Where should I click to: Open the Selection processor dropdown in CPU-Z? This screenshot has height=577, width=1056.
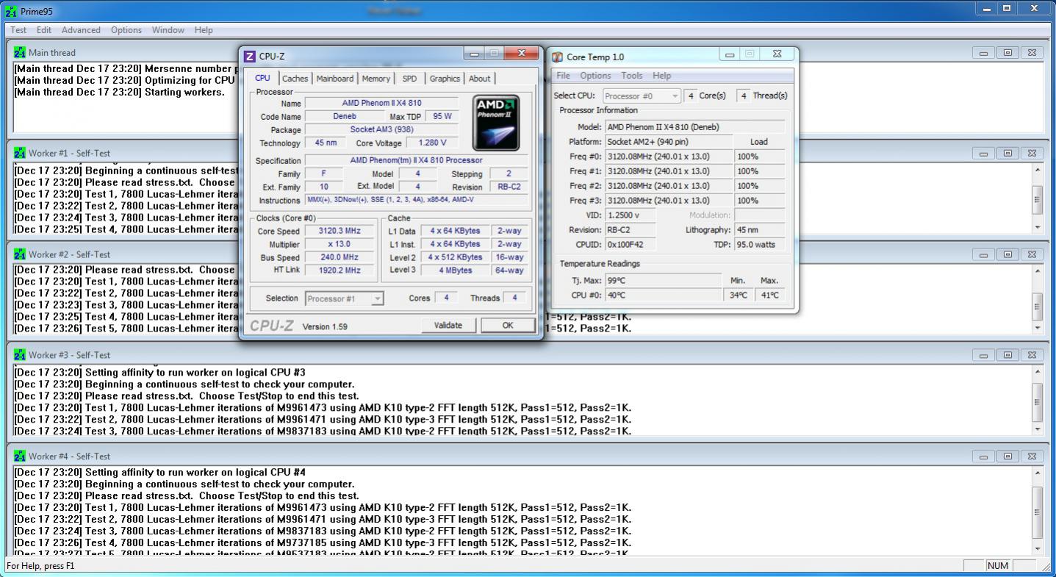(x=345, y=298)
